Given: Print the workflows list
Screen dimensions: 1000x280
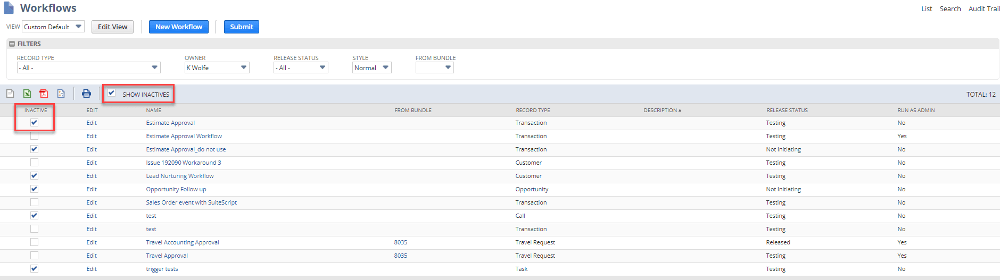Looking at the screenshot, I should pyautogui.click(x=86, y=94).
